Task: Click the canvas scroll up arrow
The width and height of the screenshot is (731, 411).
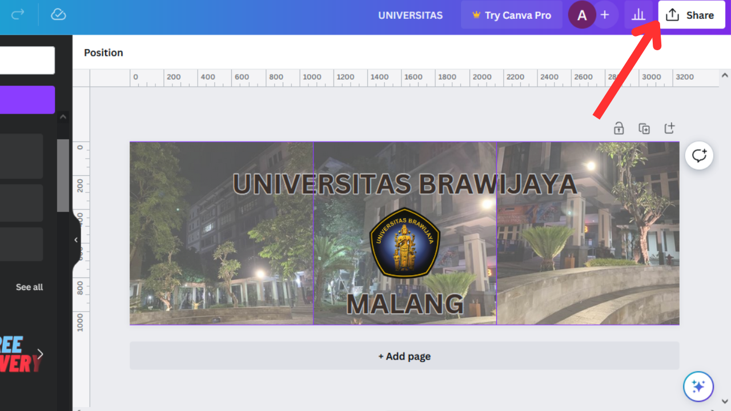Action: [x=725, y=75]
